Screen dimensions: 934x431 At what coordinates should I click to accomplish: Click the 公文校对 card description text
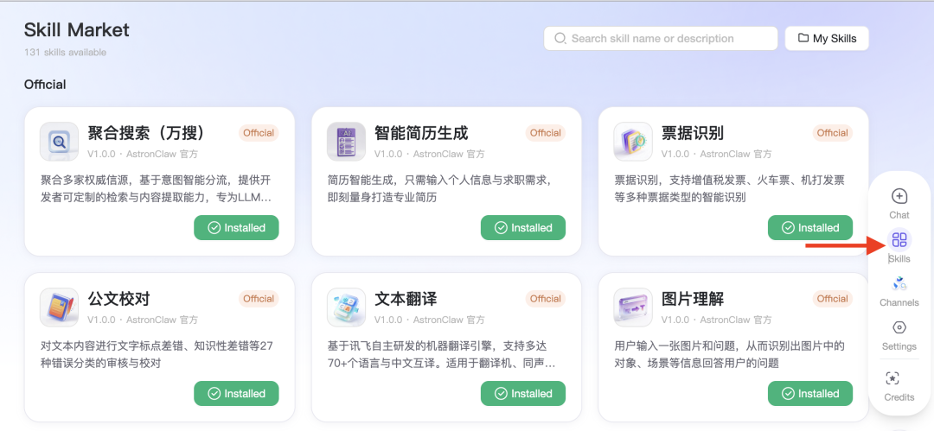point(157,355)
